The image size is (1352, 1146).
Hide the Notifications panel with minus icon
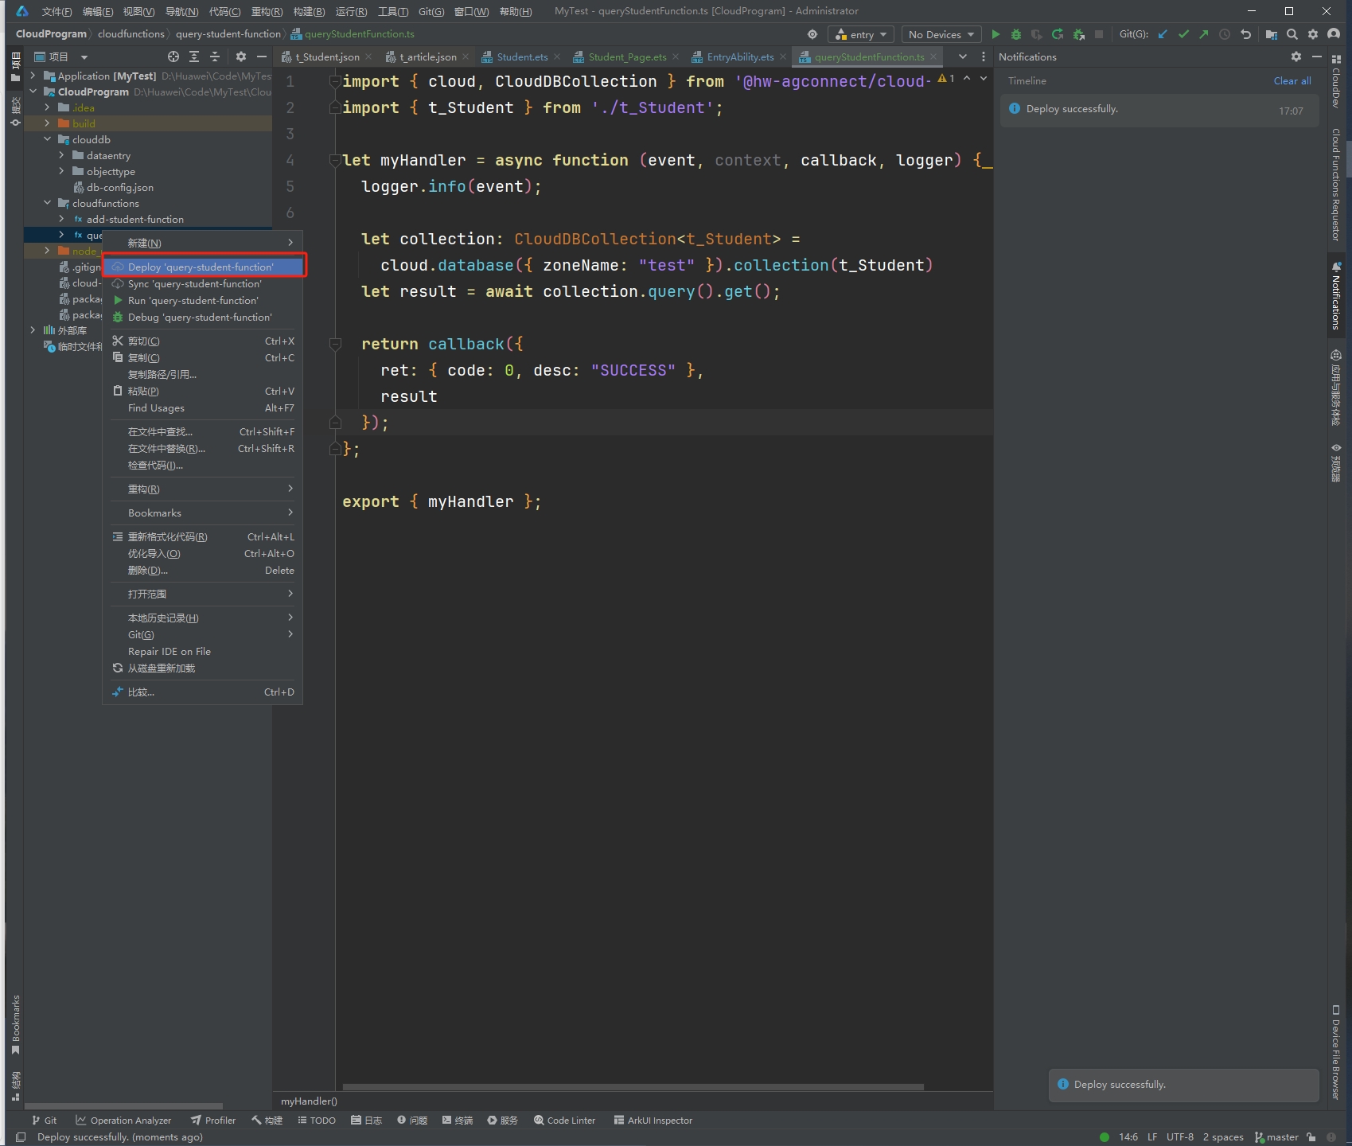point(1317,57)
